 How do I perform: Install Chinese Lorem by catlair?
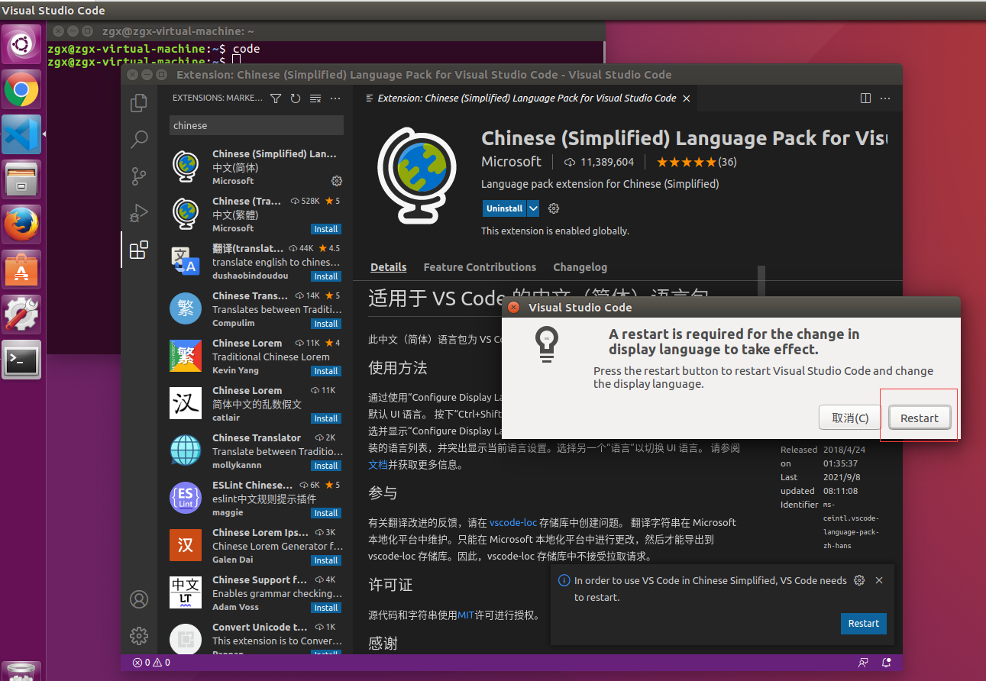click(x=326, y=418)
